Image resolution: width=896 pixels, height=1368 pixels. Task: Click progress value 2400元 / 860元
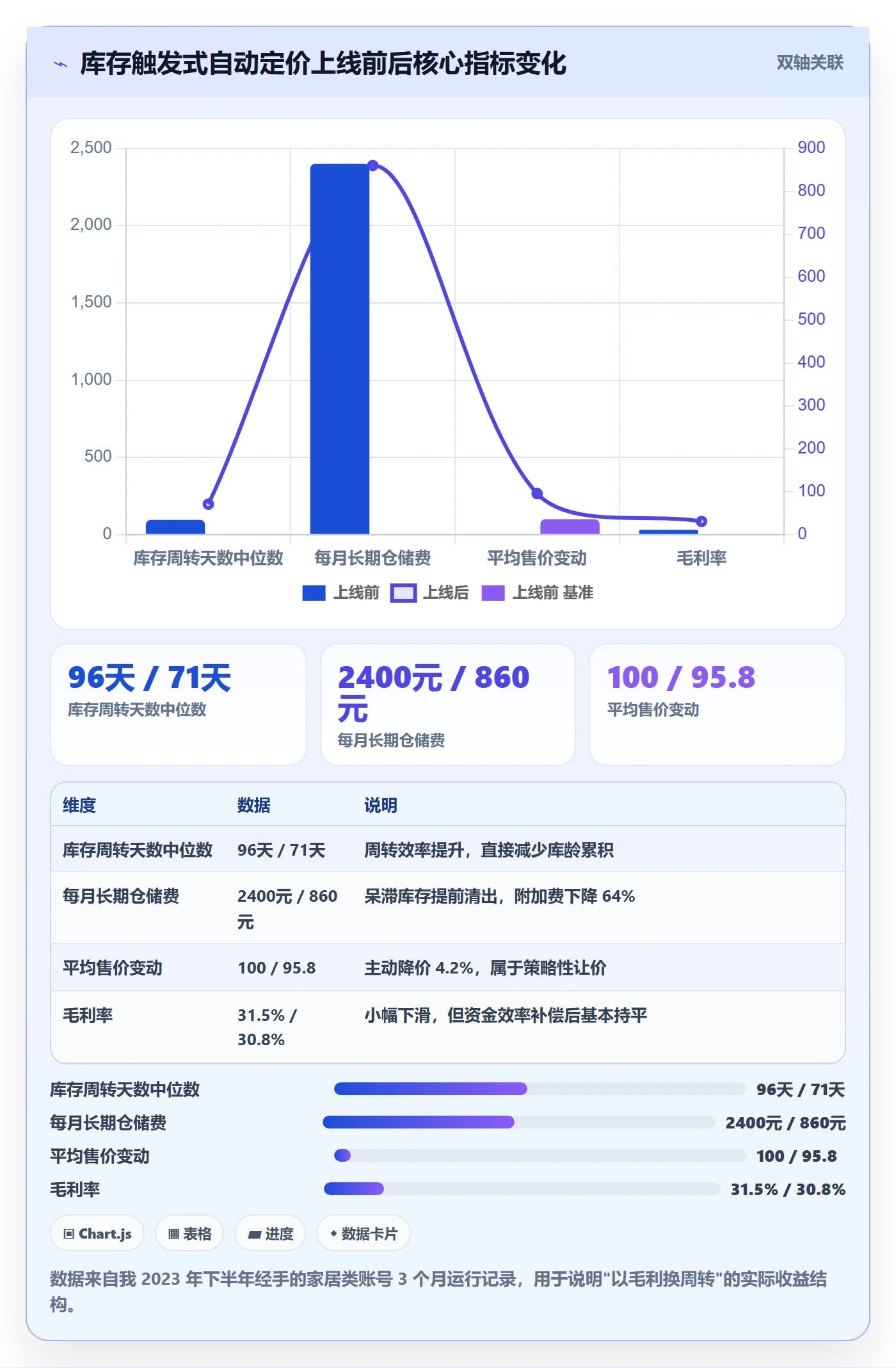[785, 1123]
